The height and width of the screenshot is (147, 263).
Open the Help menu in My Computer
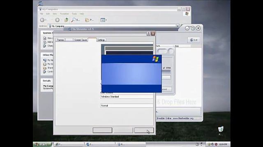(x=82, y=14)
